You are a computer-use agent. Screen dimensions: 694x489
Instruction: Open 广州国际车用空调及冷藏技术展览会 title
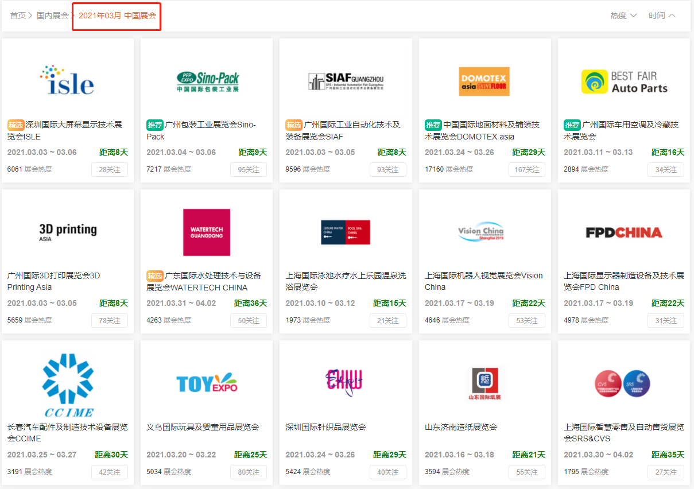(622, 130)
